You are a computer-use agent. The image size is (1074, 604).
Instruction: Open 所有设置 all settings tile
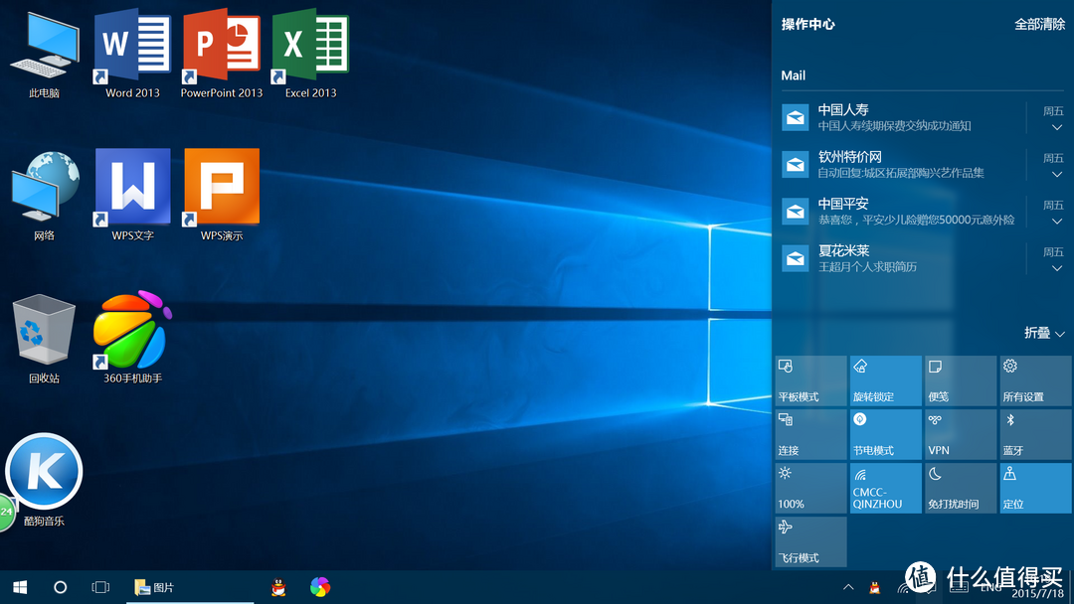click(1035, 380)
